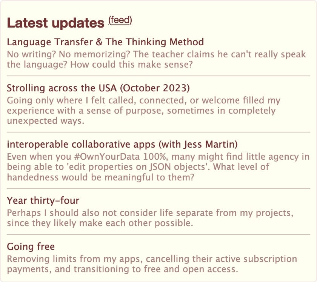Open the Year thirty-four post
Screen dimensions: 317x282
43,200
